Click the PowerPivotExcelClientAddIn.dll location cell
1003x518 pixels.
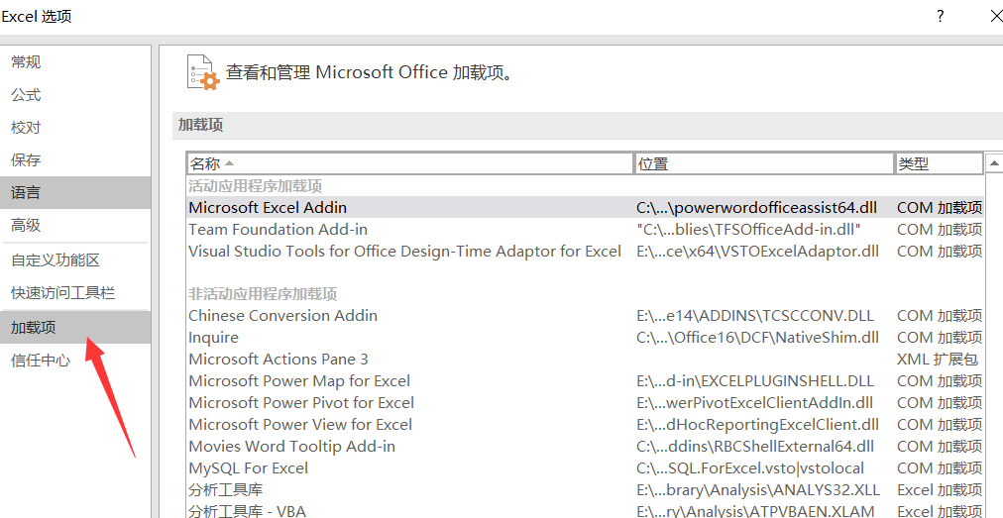tap(755, 402)
